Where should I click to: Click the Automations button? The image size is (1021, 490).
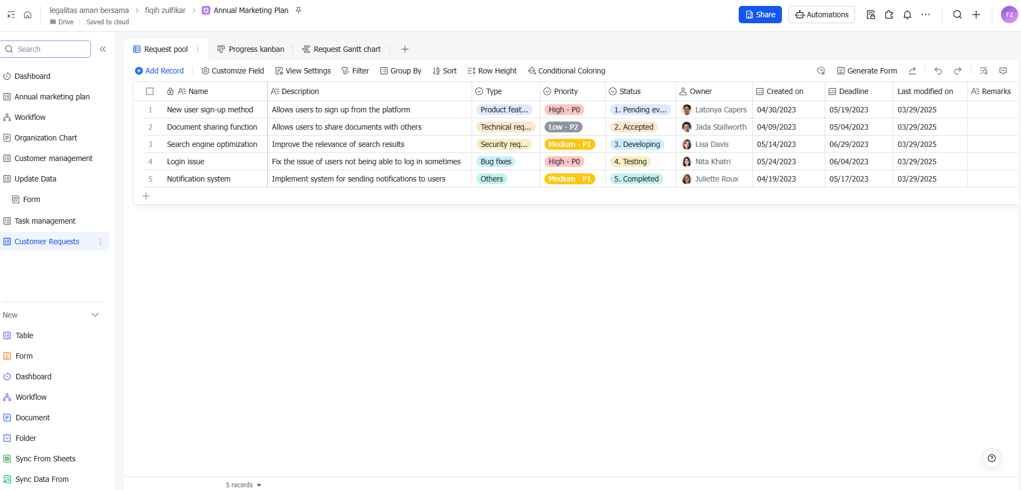pos(821,15)
